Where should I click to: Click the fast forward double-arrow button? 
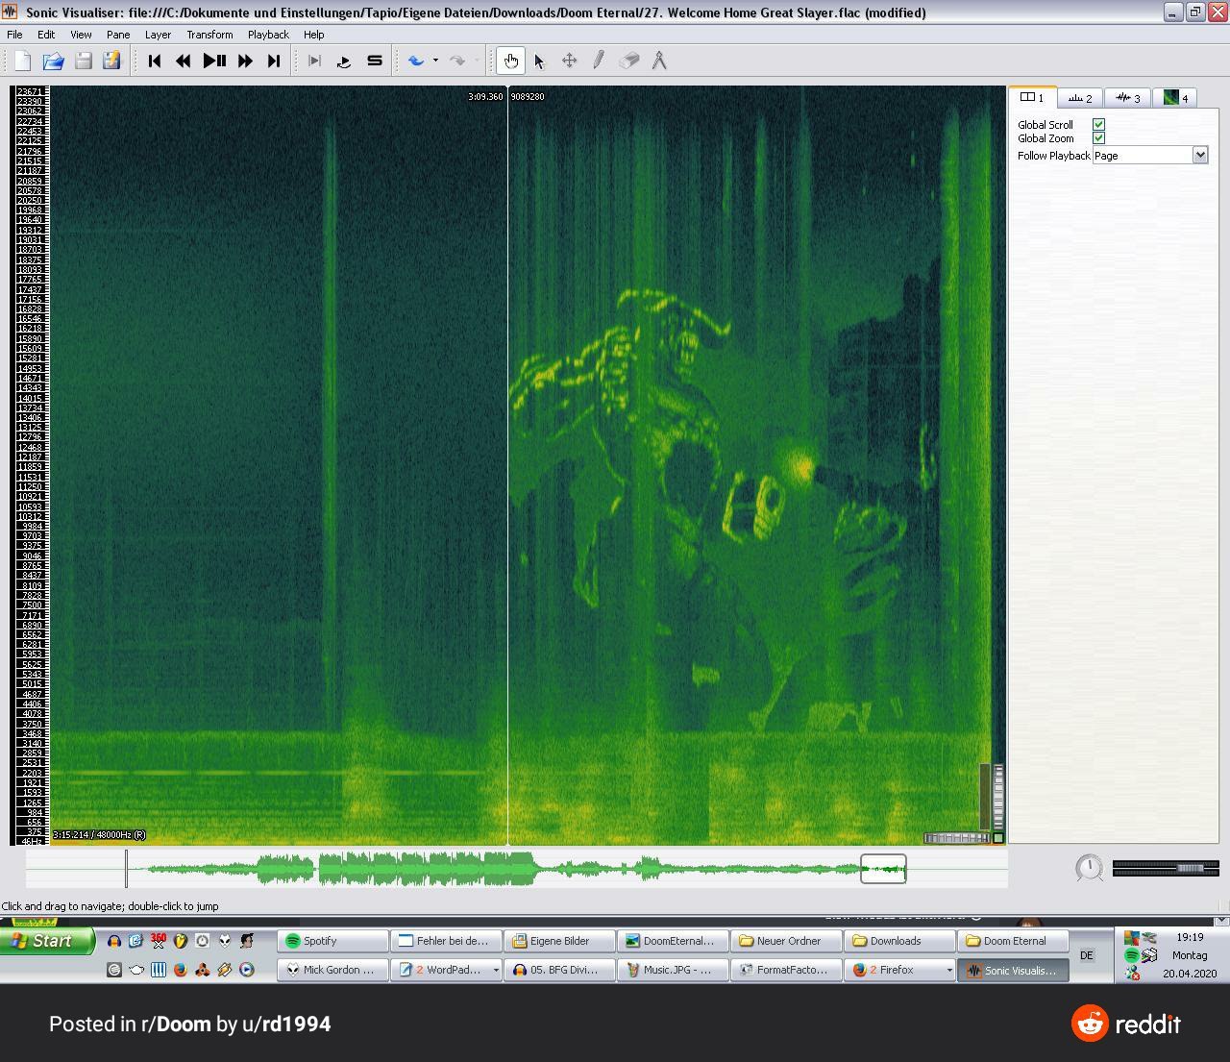(x=245, y=61)
